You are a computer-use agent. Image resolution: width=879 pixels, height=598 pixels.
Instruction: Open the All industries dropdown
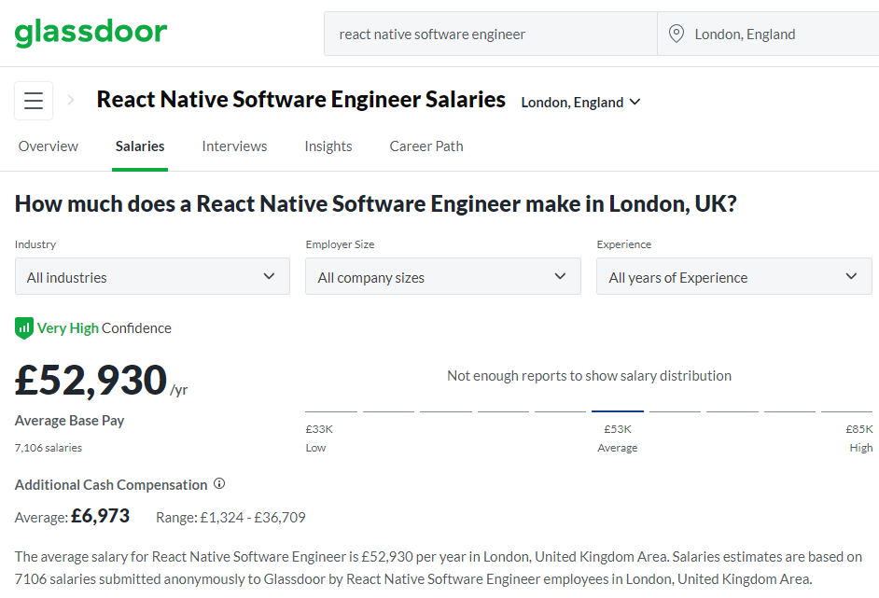point(152,276)
